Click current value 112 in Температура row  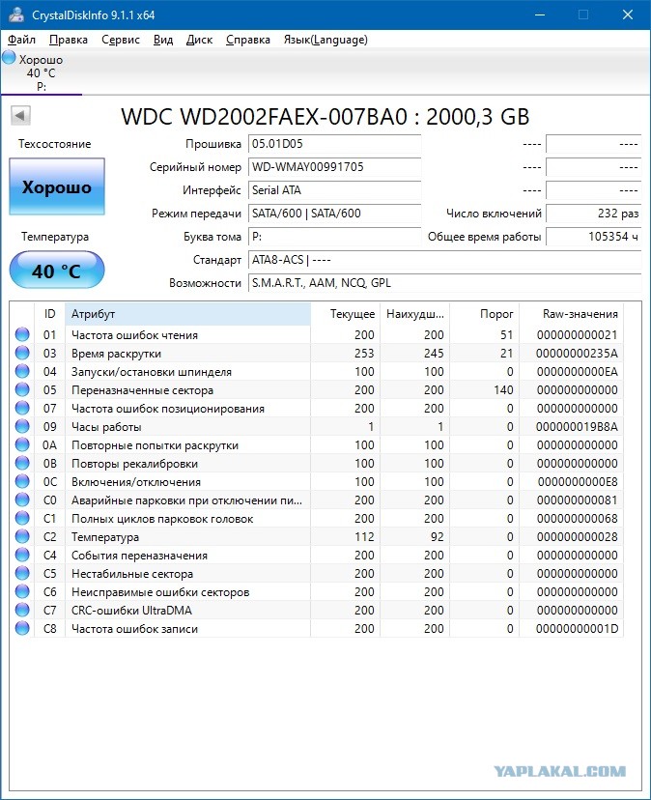(x=364, y=537)
